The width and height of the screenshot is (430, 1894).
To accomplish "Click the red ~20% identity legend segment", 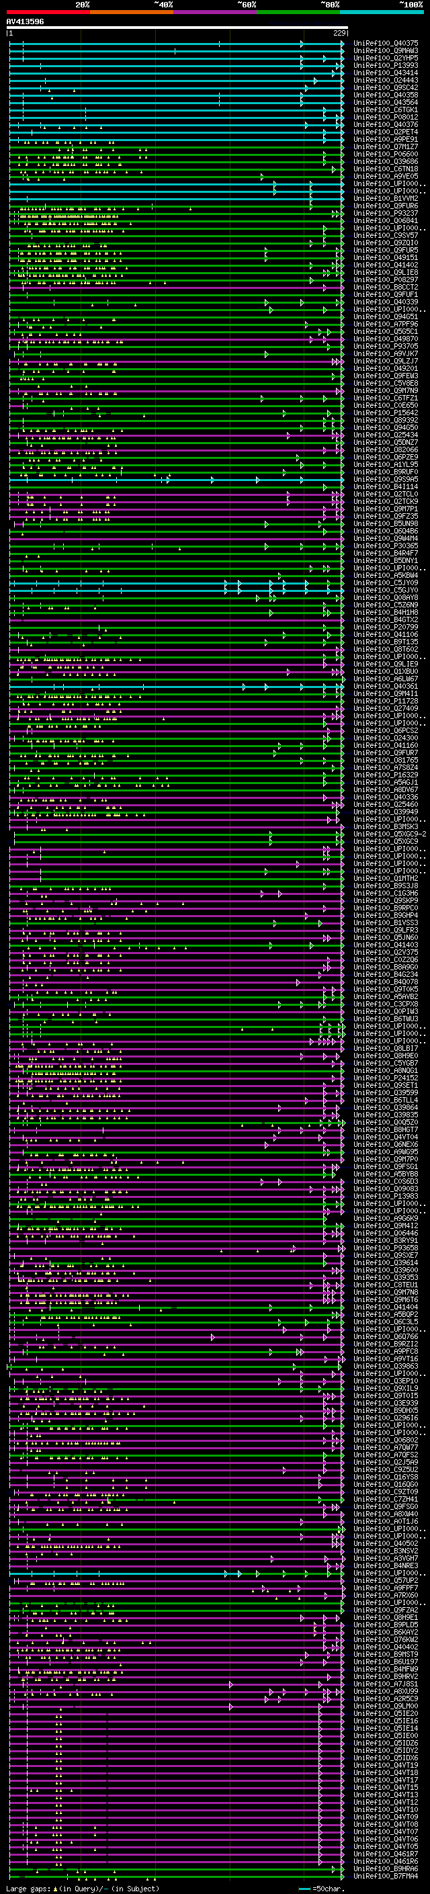I will [x=48, y=12].
